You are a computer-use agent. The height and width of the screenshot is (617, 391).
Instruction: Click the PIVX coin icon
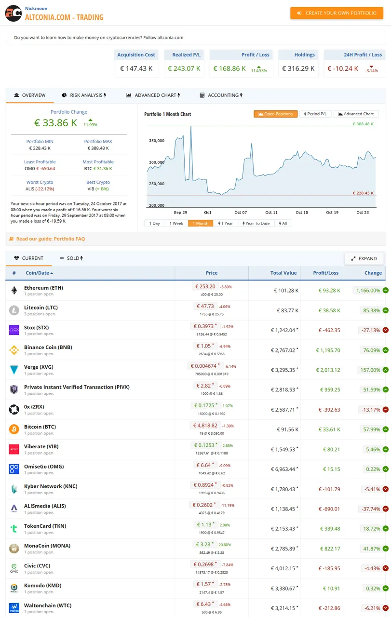pos(14,389)
